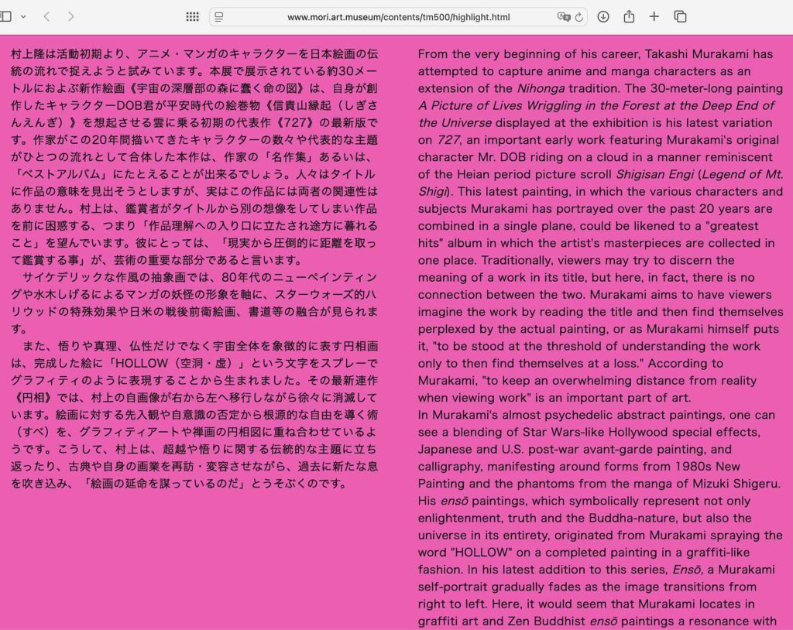Viewport: 793px width, 630px height.
Task: Open the downloads popover
Action: [x=602, y=16]
